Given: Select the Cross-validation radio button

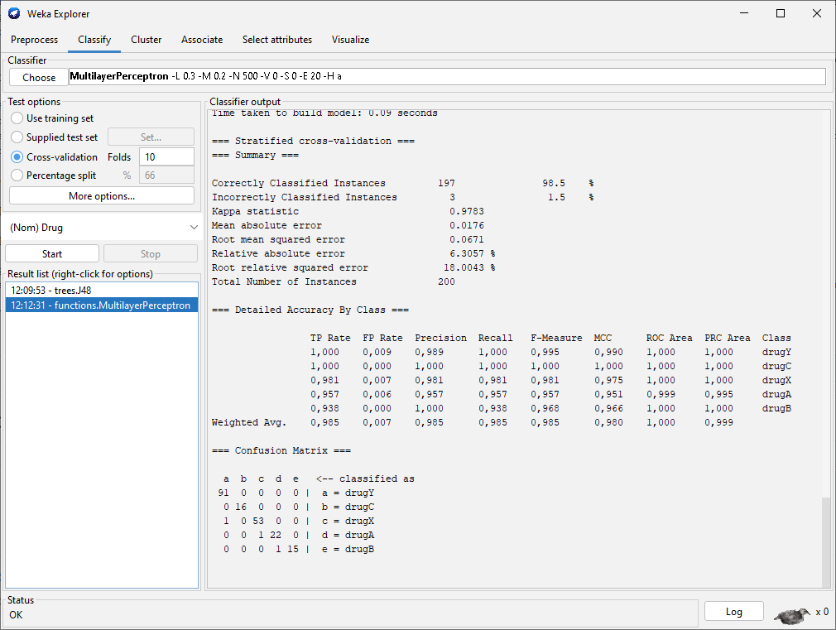Looking at the screenshot, I should coord(17,156).
